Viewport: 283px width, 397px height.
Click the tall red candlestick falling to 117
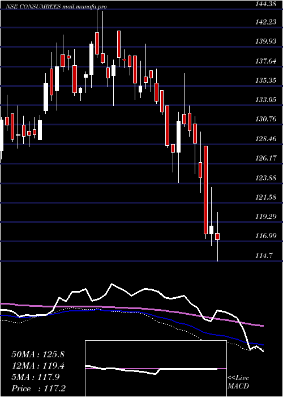(205, 190)
